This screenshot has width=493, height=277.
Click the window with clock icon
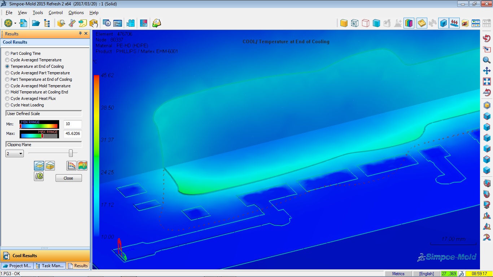[107, 23]
